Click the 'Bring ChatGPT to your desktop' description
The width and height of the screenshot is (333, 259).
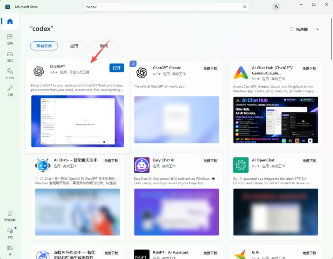(x=77, y=88)
